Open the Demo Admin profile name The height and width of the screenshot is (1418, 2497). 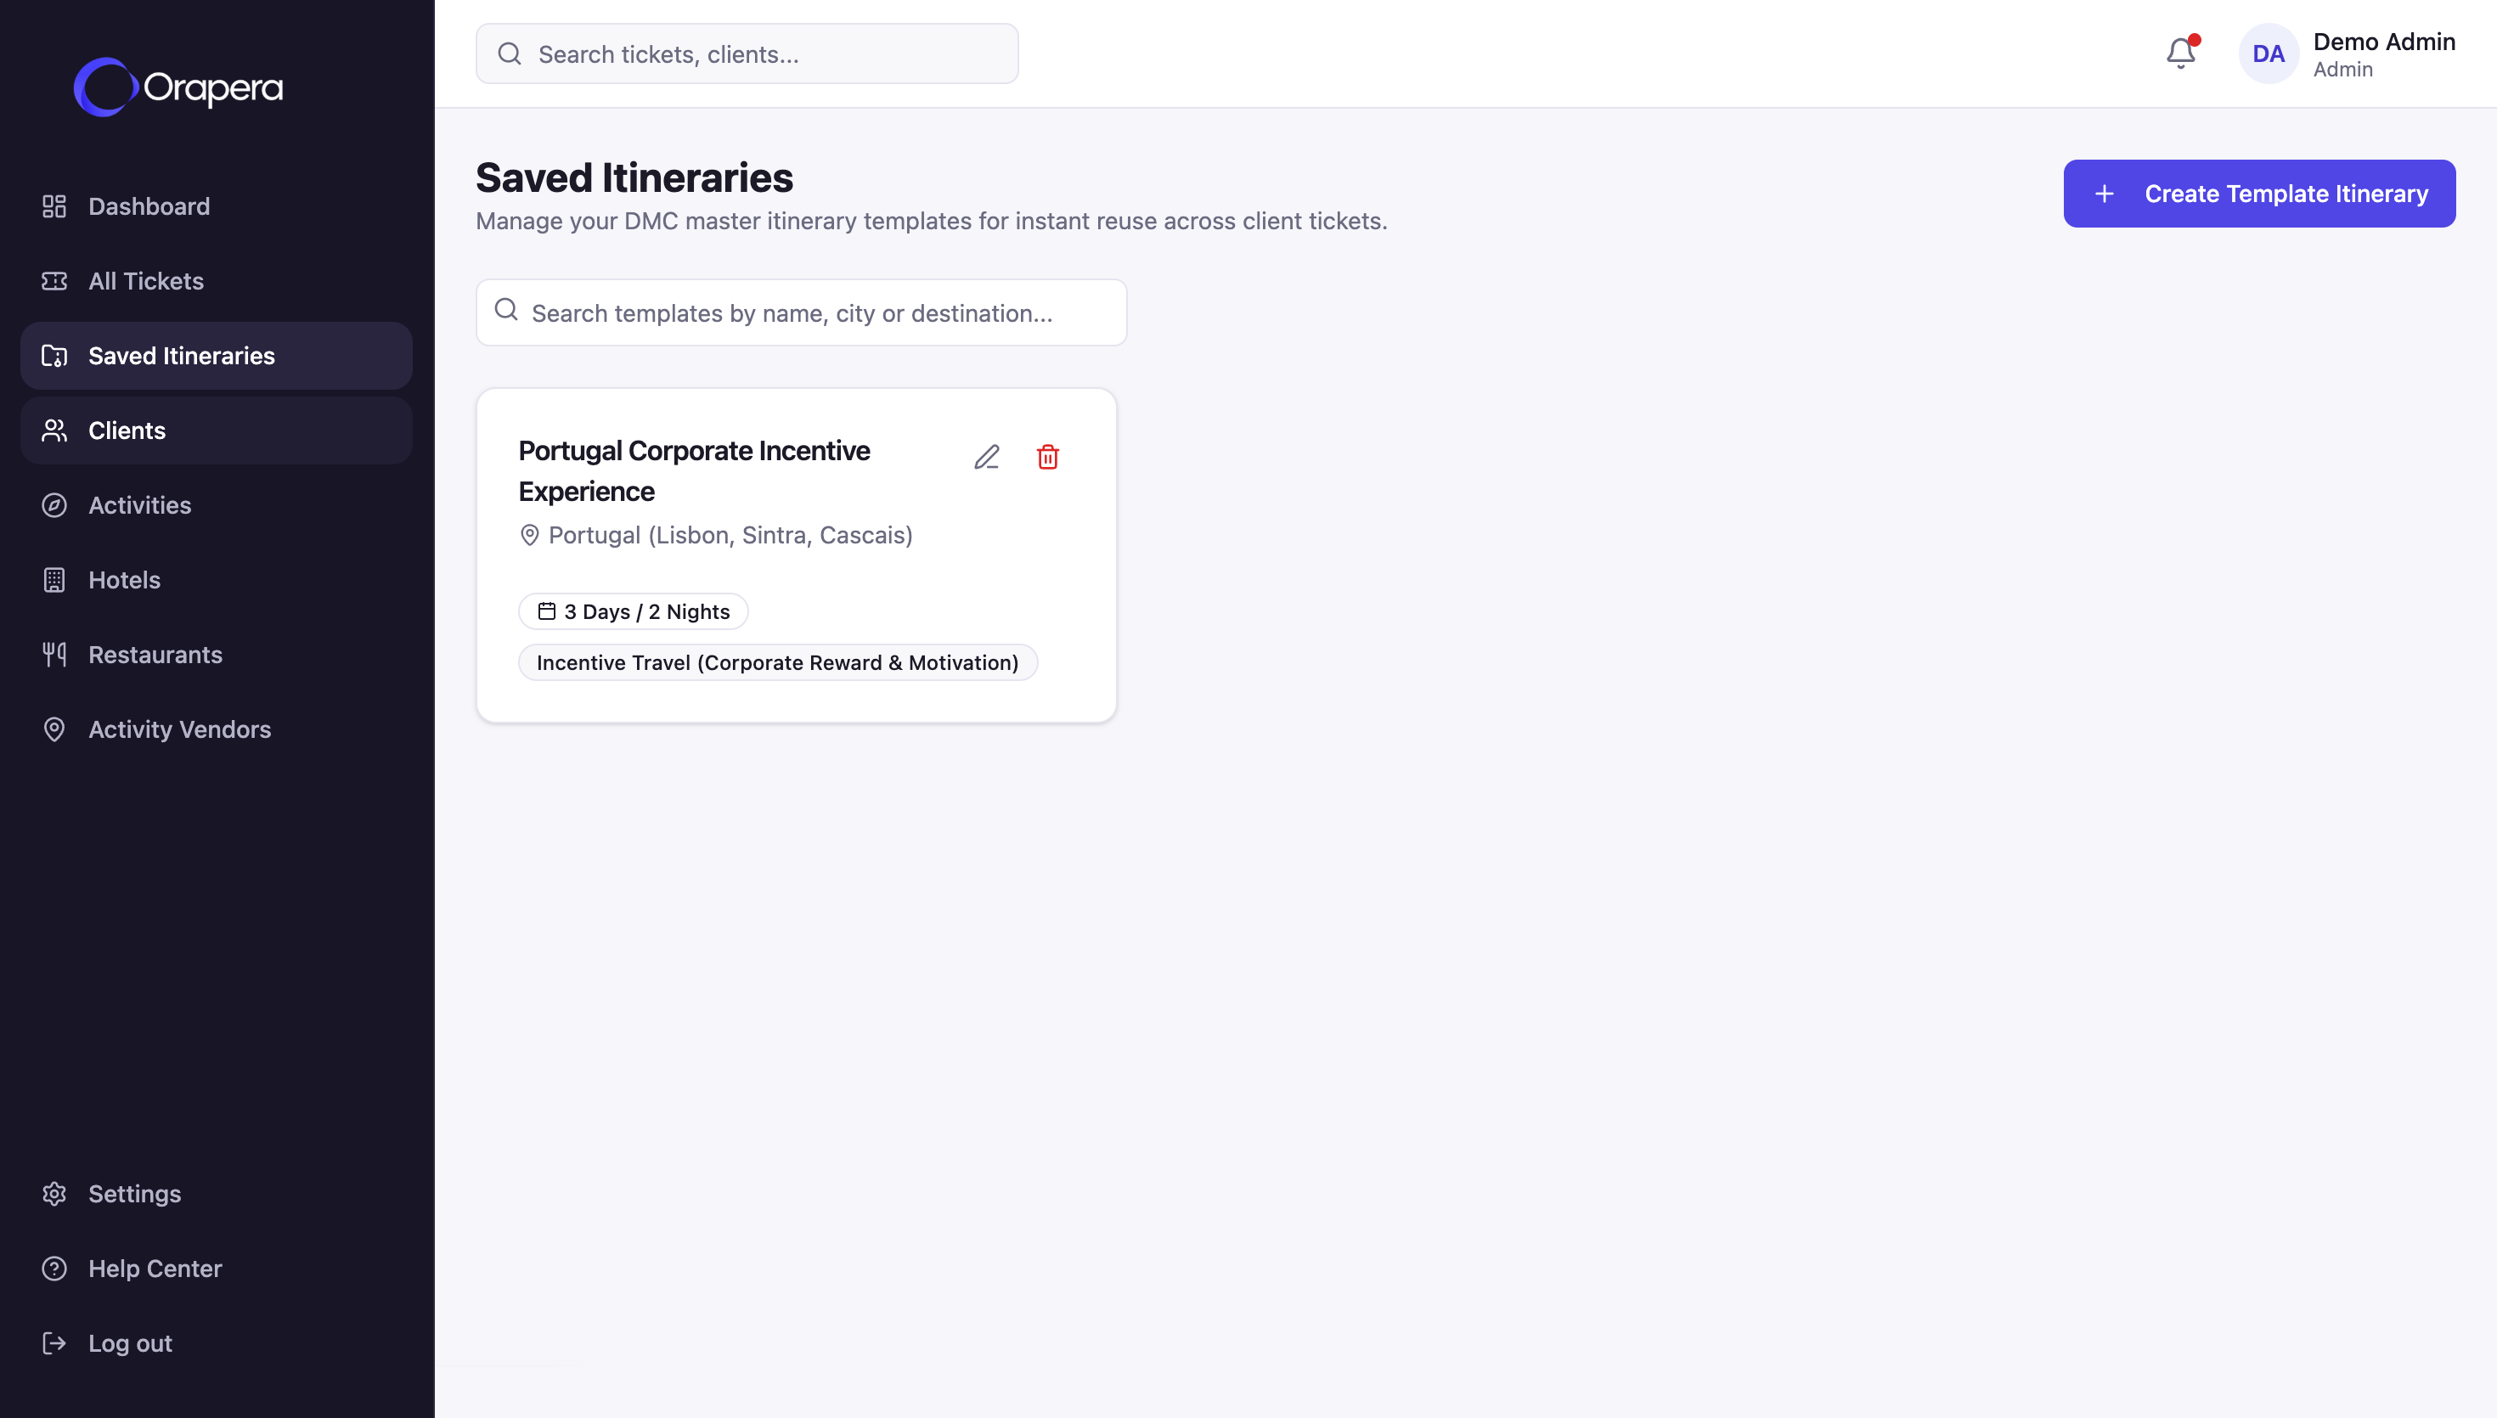point(2384,42)
